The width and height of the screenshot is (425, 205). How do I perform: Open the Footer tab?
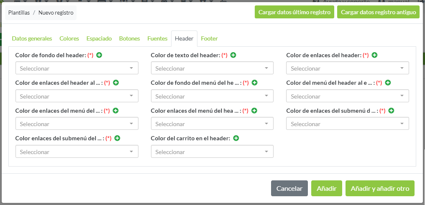(209, 38)
